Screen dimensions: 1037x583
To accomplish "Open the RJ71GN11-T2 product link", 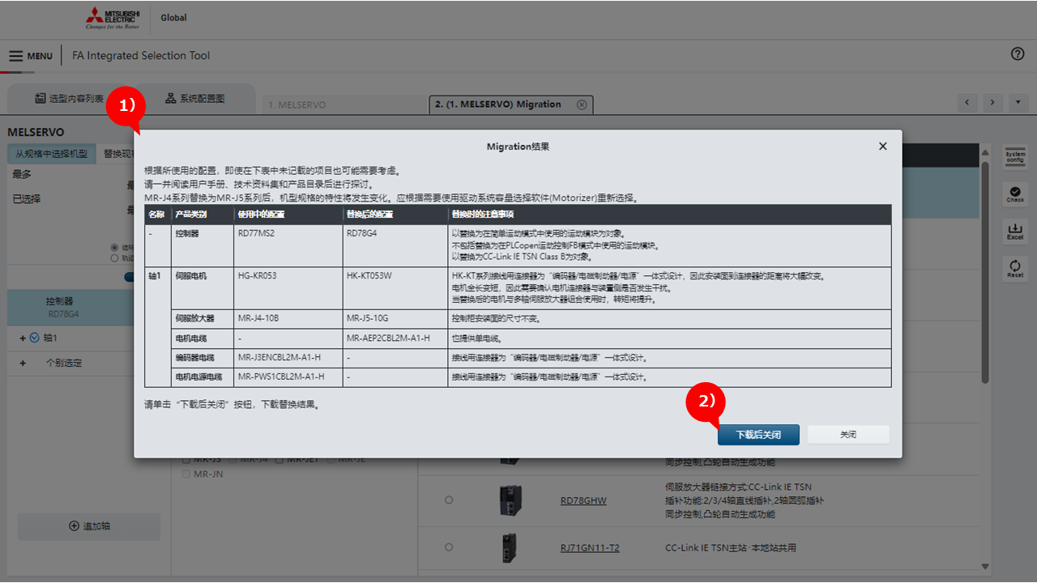I will (590, 547).
